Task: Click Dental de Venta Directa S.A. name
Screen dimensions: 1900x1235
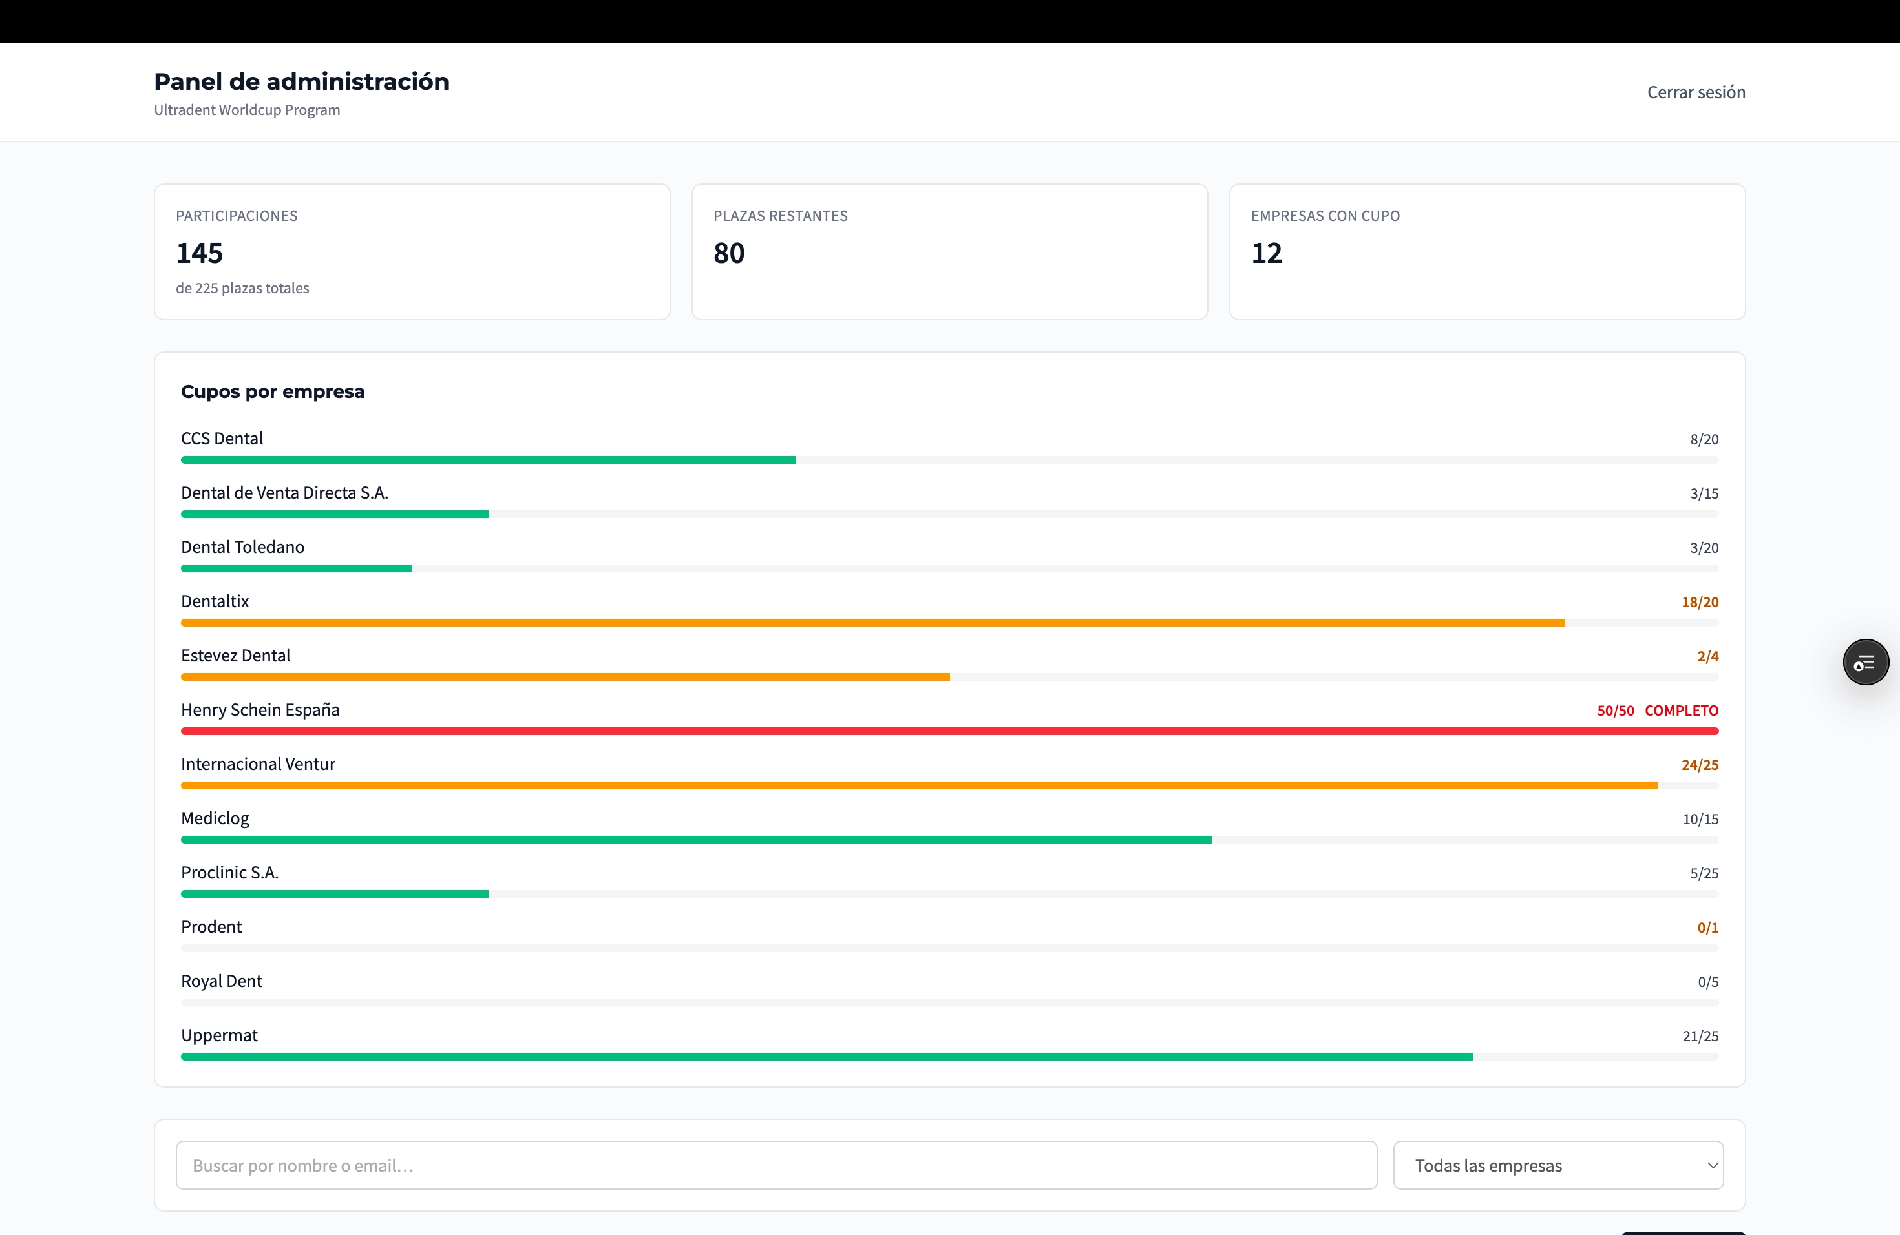Action: click(284, 493)
